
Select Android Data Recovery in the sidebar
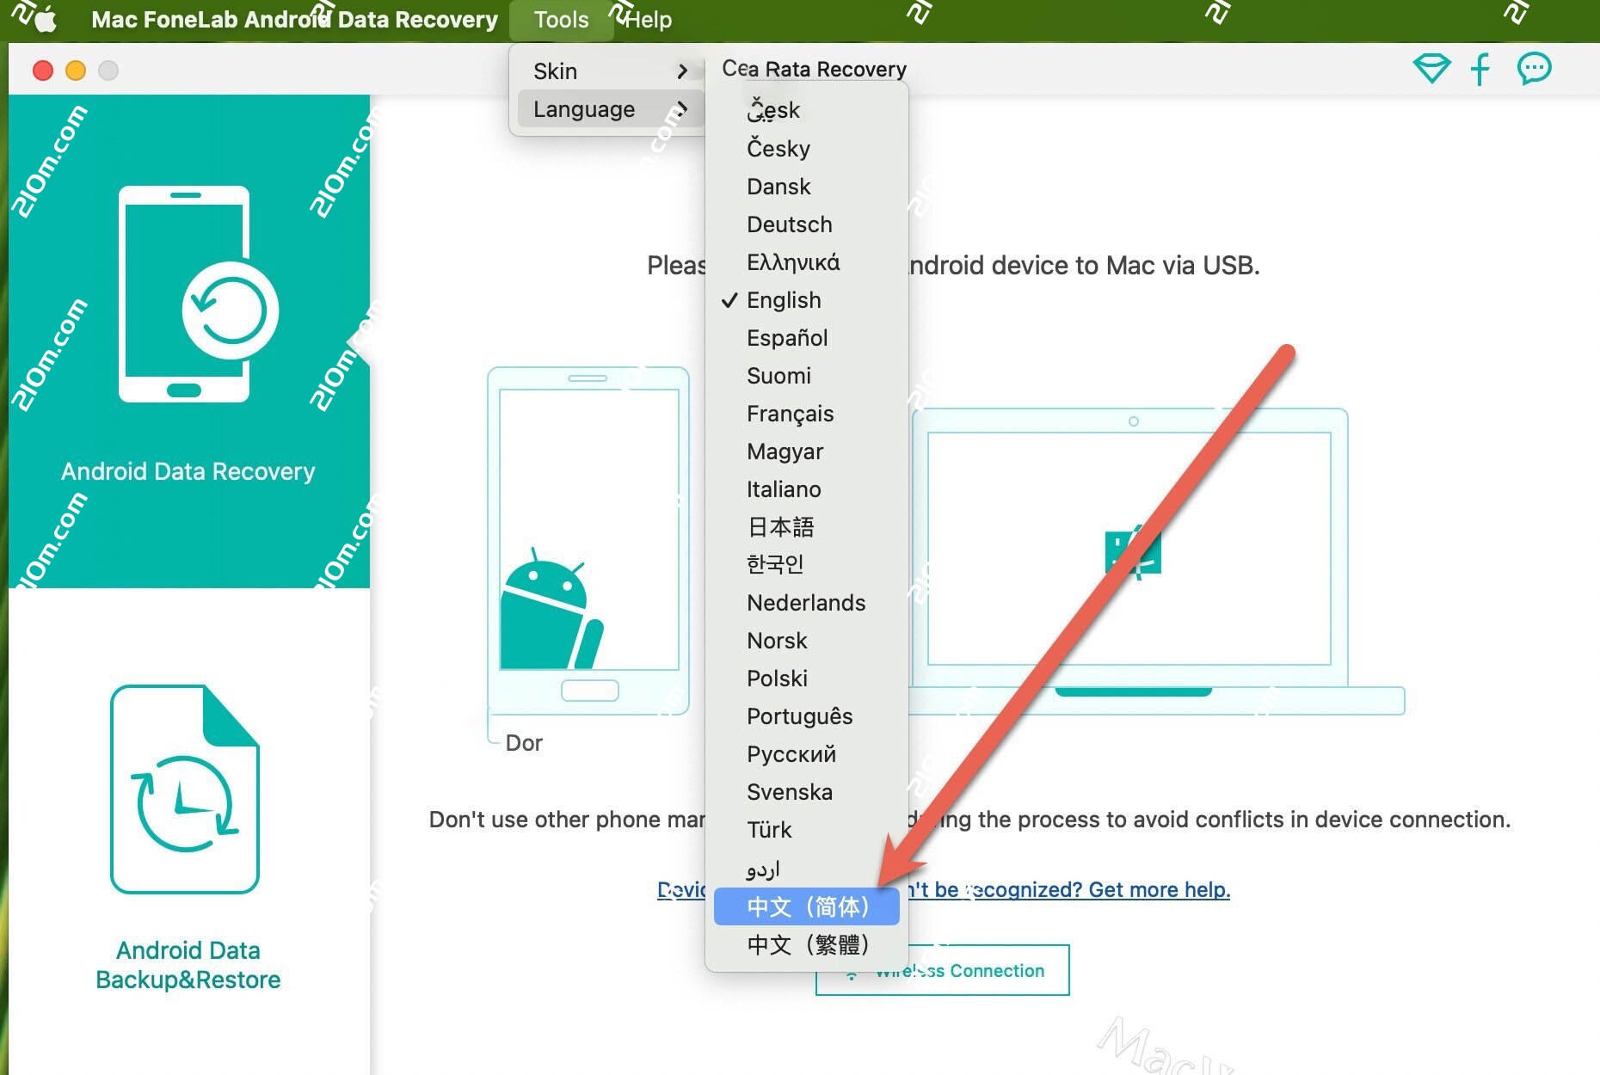(188, 470)
